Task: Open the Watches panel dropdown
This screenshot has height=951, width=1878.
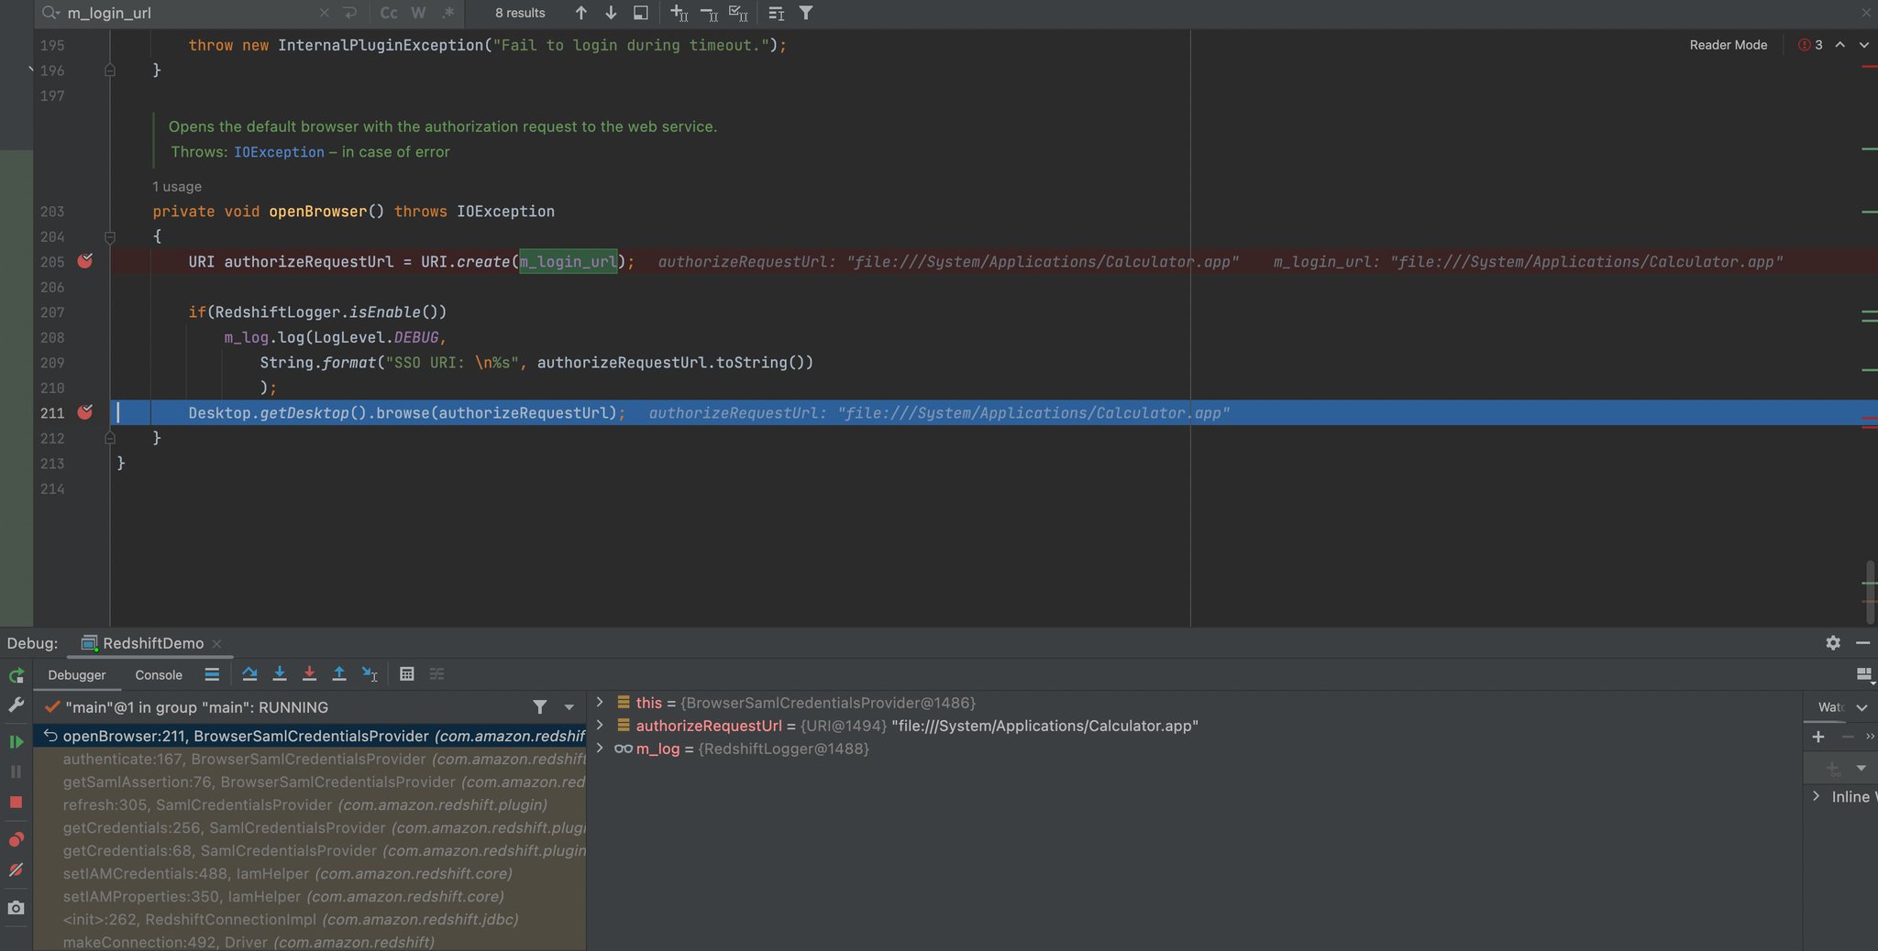Action: (1861, 707)
